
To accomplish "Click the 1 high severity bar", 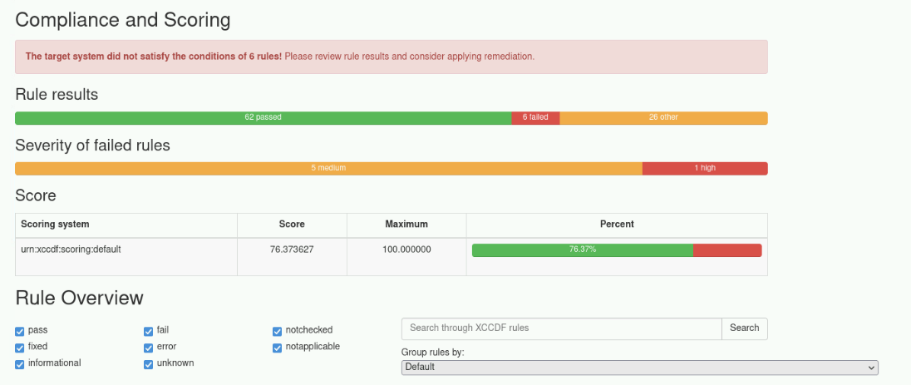I will pyautogui.click(x=705, y=168).
